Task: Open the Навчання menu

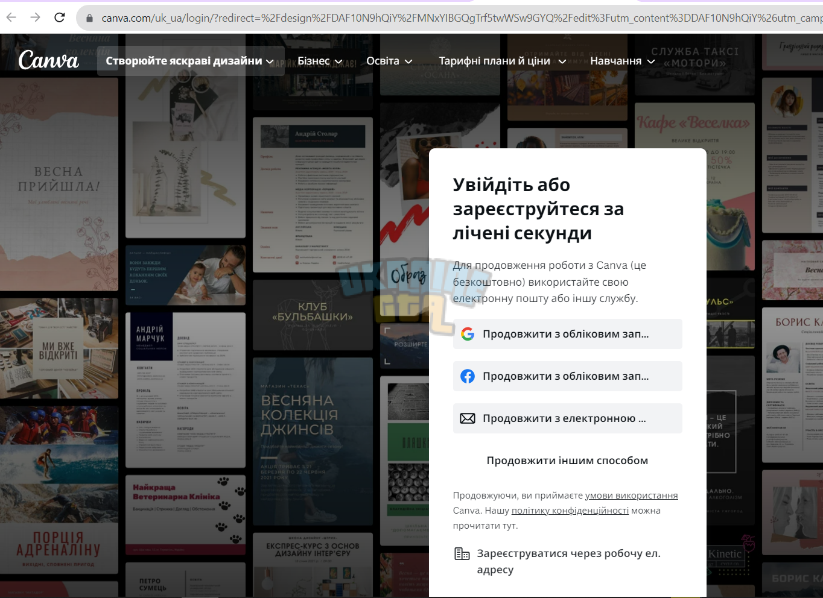Action: 623,61
